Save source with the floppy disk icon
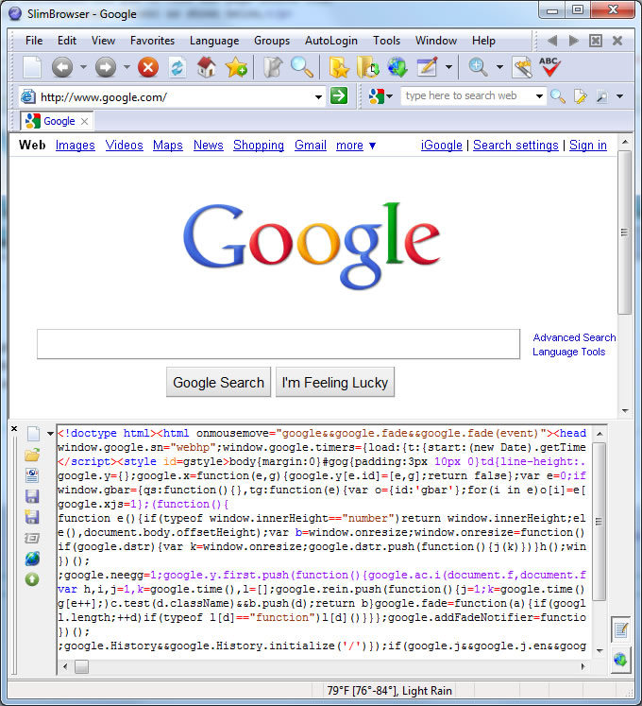This screenshot has height=706, width=642. 32,496
